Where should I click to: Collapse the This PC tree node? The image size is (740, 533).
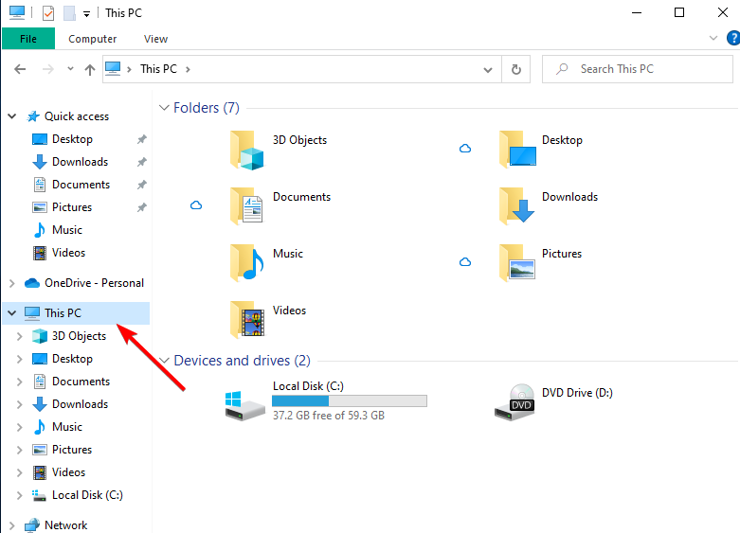click(12, 312)
